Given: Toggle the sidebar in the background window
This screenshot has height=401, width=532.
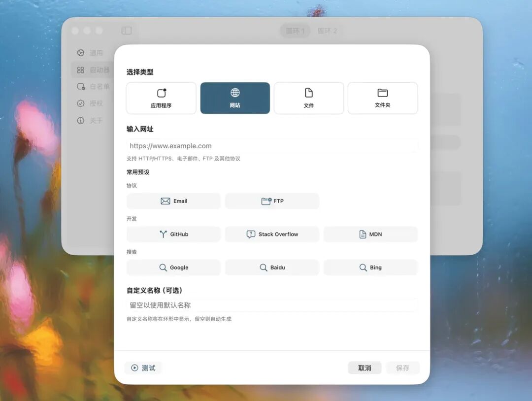Looking at the screenshot, I should 127,31.
